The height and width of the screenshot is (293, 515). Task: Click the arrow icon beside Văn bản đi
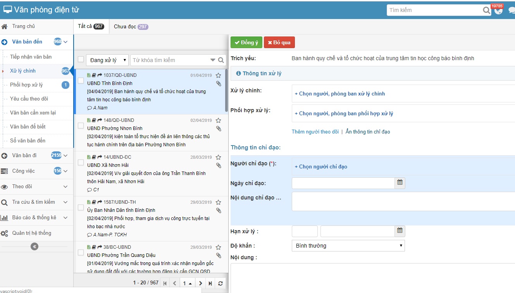coord(4,156)
